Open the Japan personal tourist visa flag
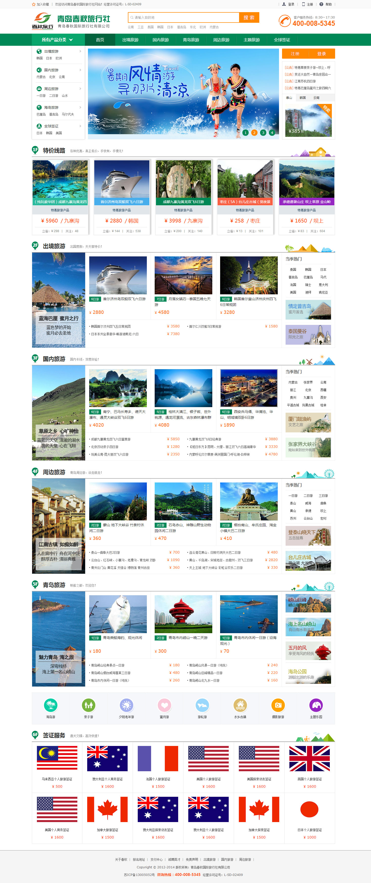 coord(309,810)
